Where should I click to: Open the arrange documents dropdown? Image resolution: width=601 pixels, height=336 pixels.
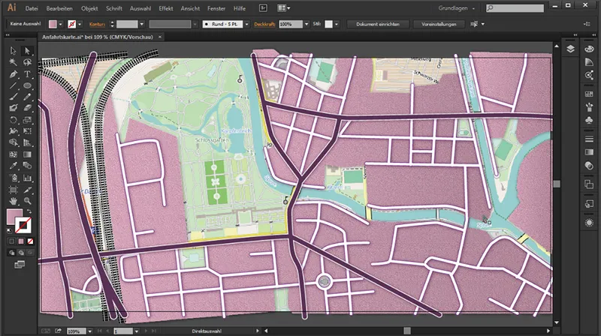click(284, 7)
